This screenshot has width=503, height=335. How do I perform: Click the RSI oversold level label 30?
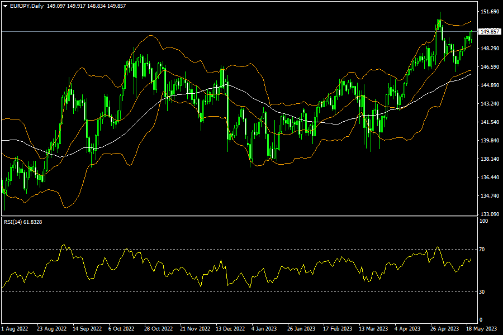(x=482, y=291)
